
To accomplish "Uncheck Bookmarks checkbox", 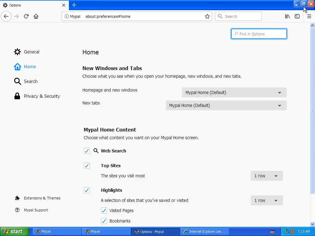I will point(104,221).
